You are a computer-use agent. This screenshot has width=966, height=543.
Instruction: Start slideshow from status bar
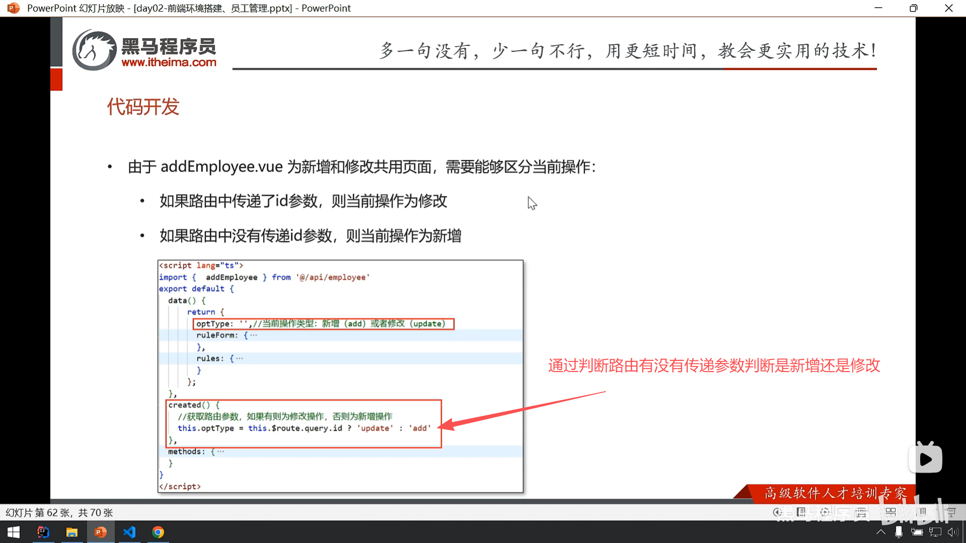pyautogui.click(x=951, y=512)
